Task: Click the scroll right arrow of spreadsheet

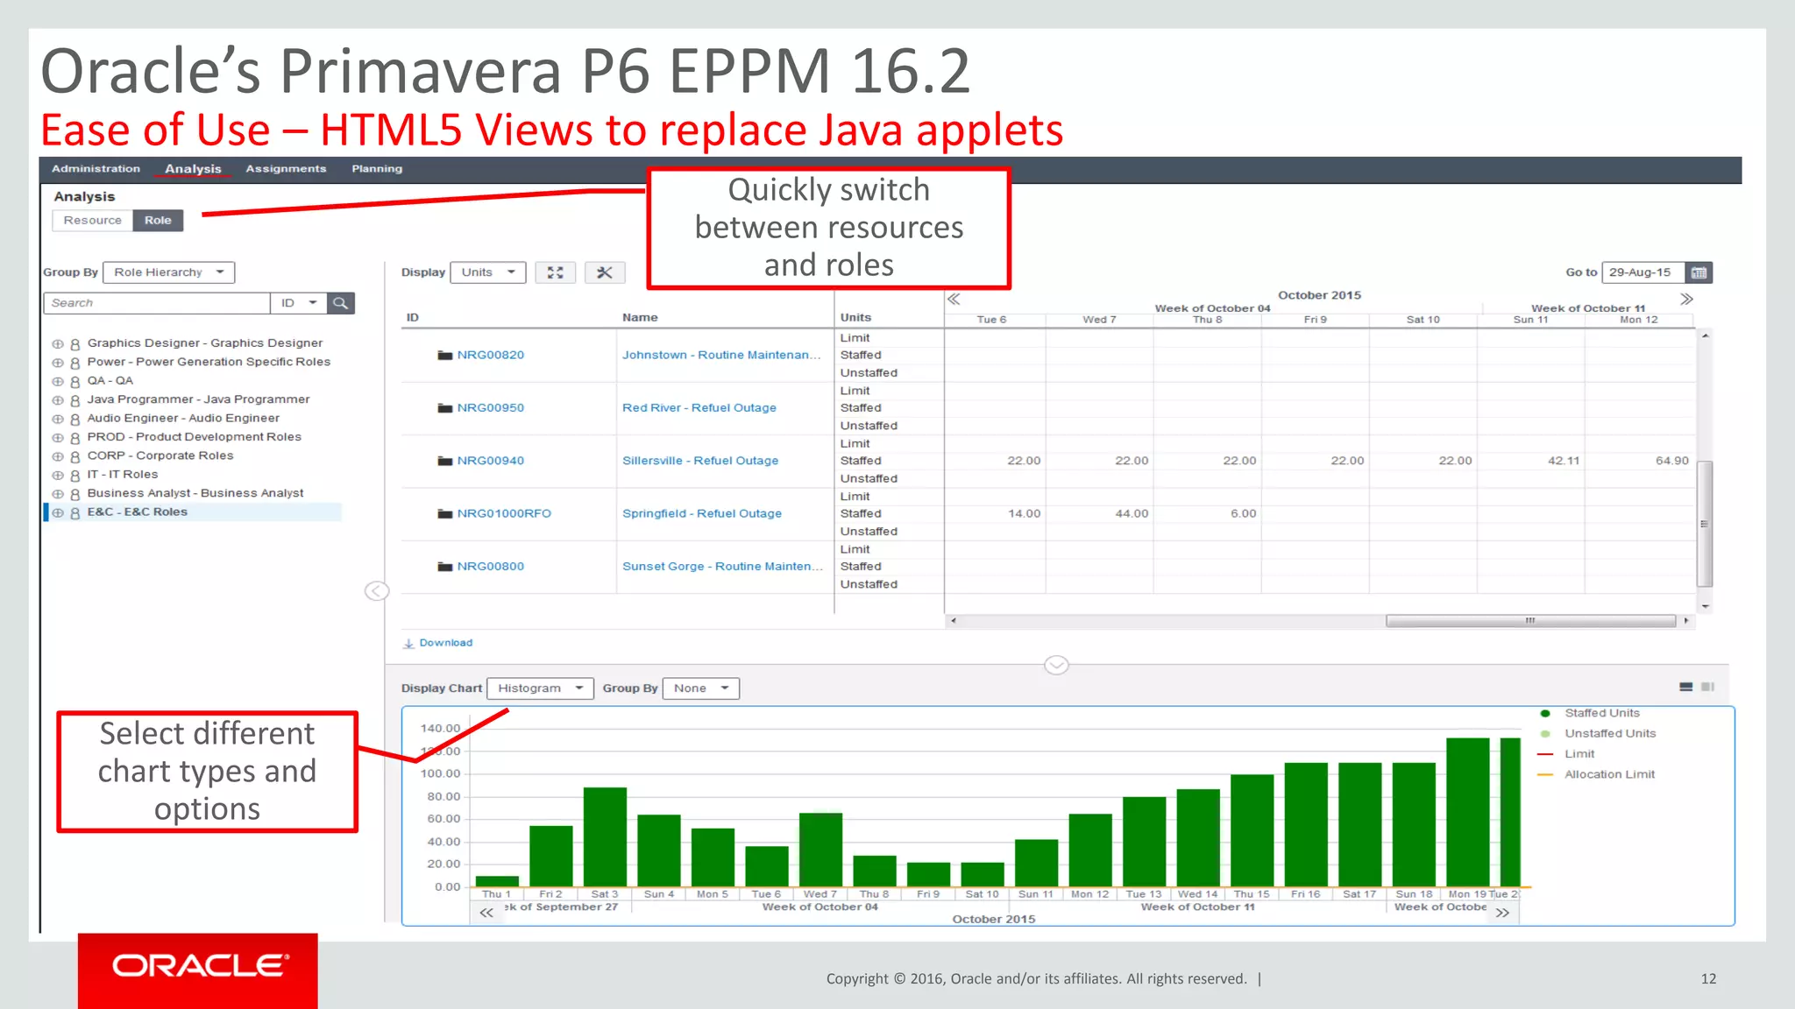Action: [1686, 621]
